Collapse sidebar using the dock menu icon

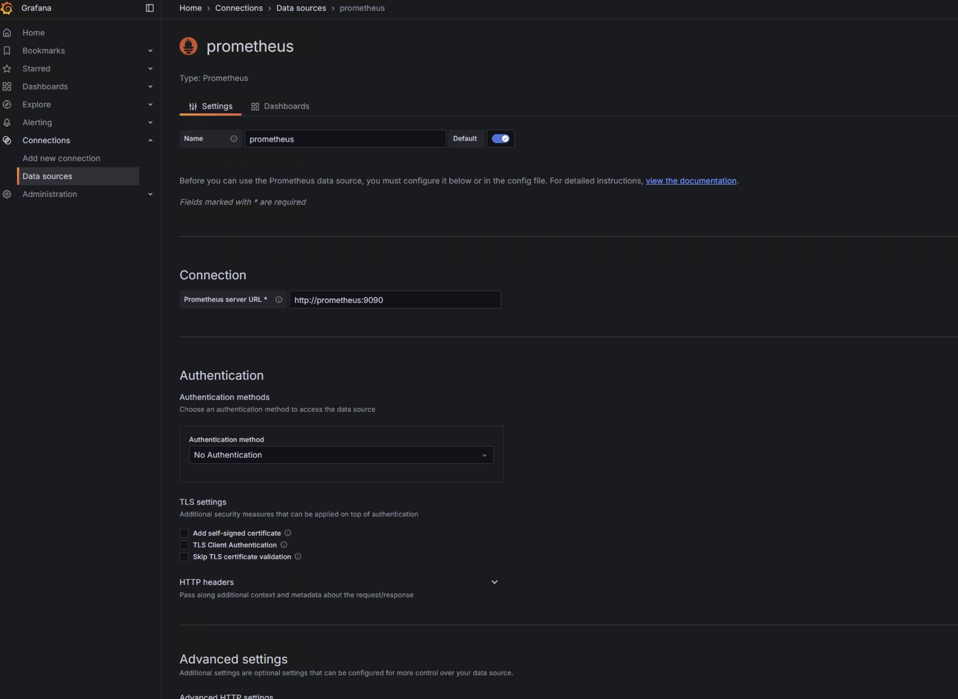pyautogui.click(x=150, y=8)
